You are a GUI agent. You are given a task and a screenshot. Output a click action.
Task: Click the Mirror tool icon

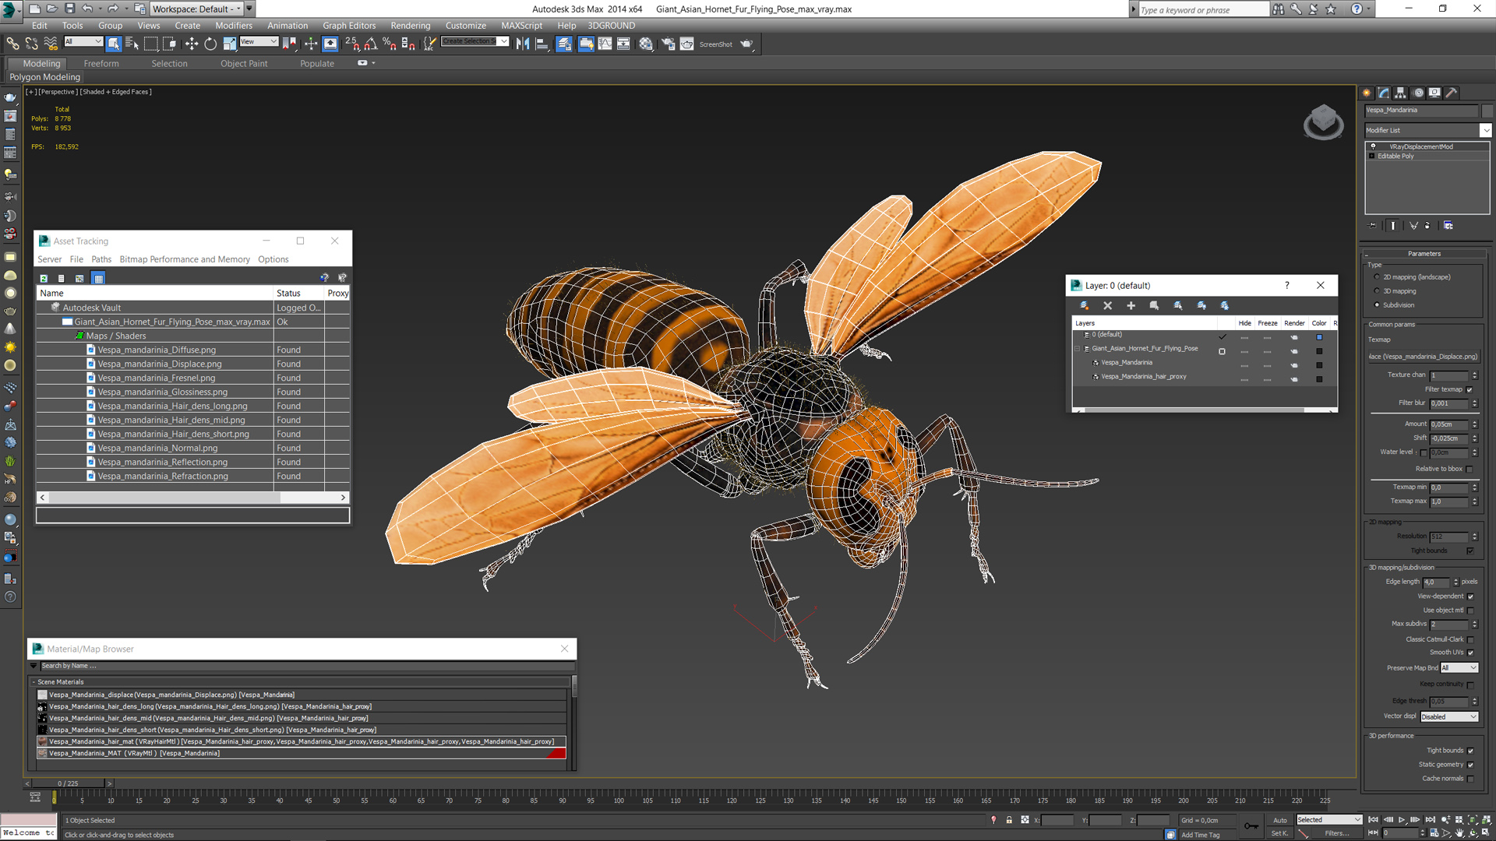[523, 44]
